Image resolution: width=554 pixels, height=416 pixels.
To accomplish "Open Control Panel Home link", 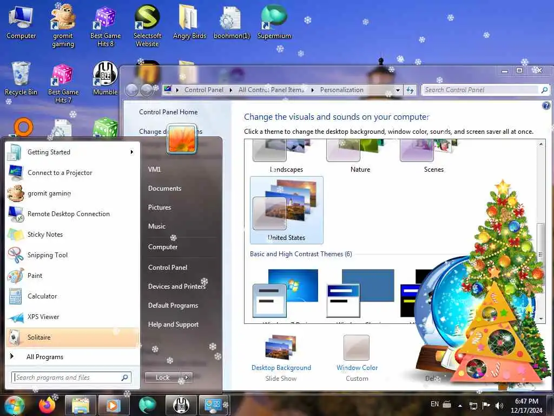I will [168, 112].
